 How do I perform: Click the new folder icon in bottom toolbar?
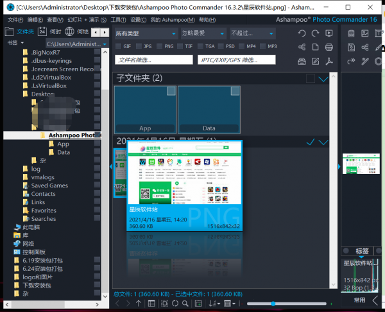pyautogui.click(x=198, y=304)
